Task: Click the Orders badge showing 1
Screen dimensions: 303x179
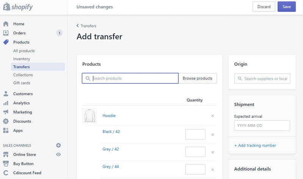Action: pyautogui.click(x=59, y=33)
